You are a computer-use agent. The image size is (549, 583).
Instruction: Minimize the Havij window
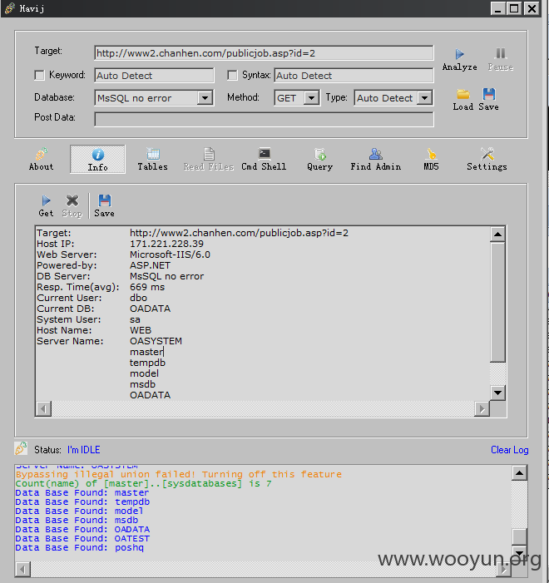tap(497, 7)
